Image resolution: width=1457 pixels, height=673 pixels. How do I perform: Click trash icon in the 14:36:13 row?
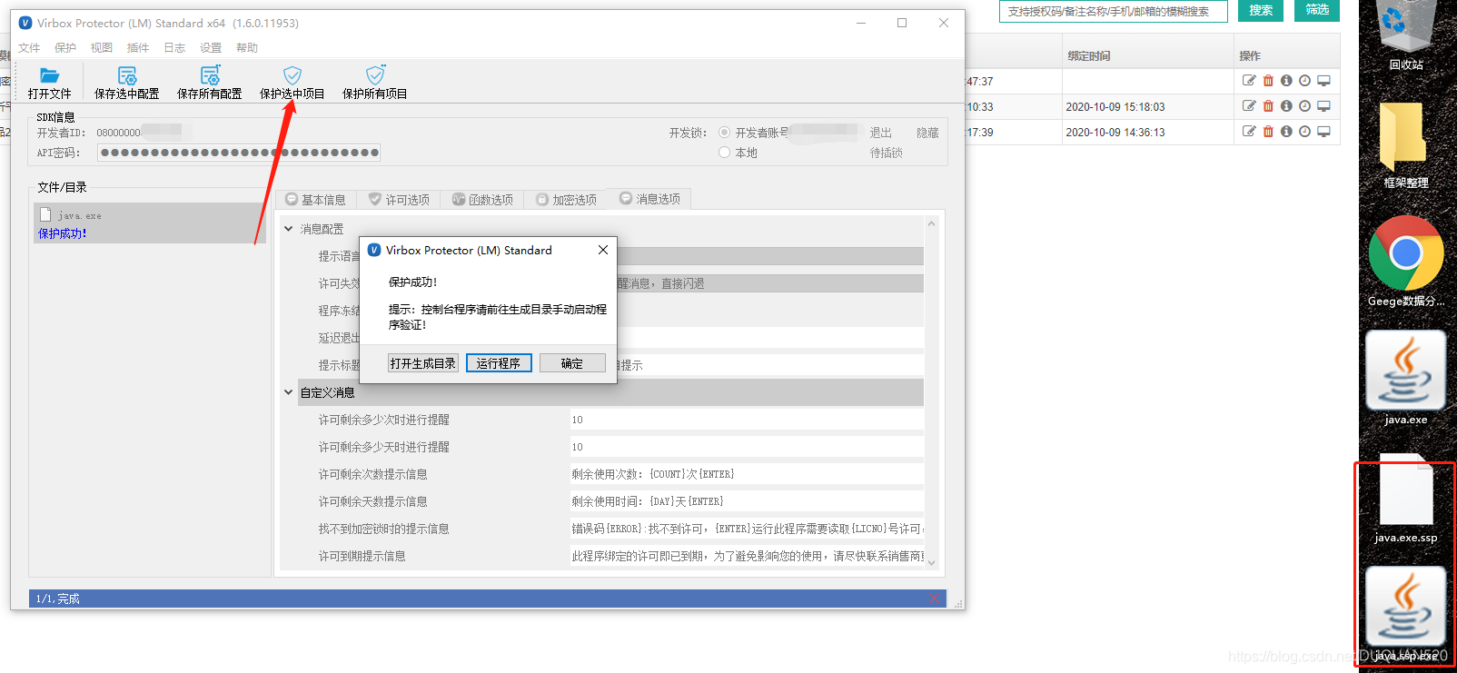[1268, 132]
